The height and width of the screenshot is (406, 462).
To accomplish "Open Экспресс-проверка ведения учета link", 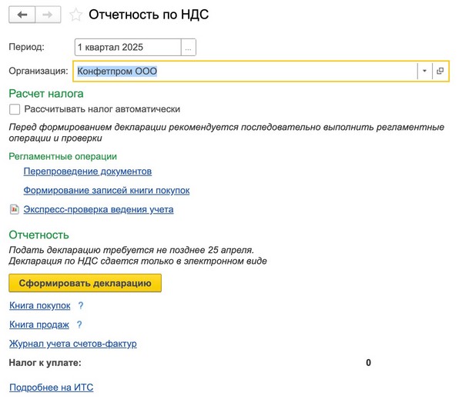I will 98,209.
